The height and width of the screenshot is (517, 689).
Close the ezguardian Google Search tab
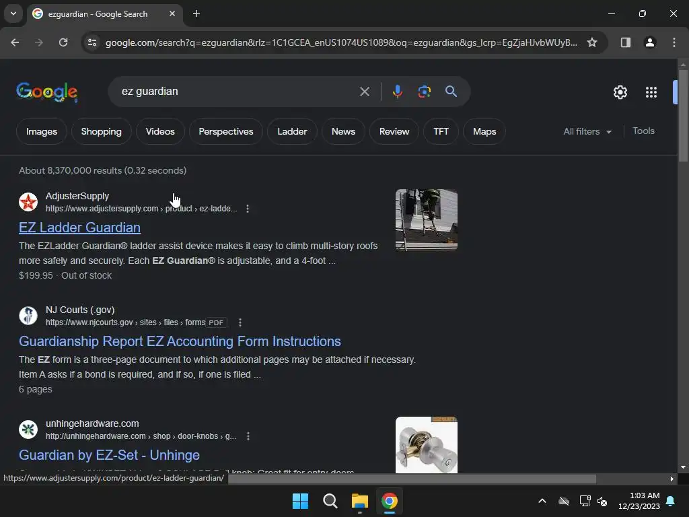(x=172, y=13)
